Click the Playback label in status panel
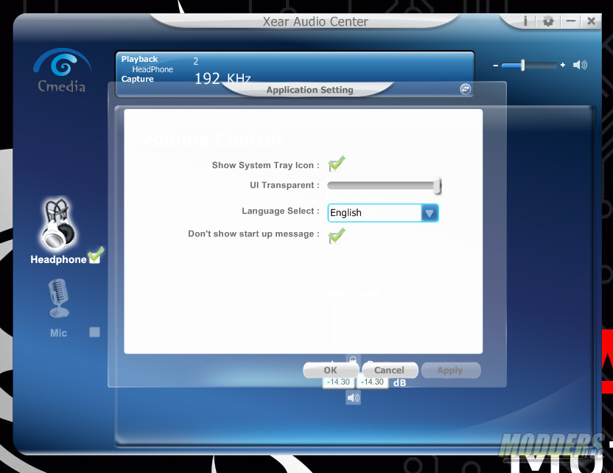613x473 pixels. pos(139,59)
